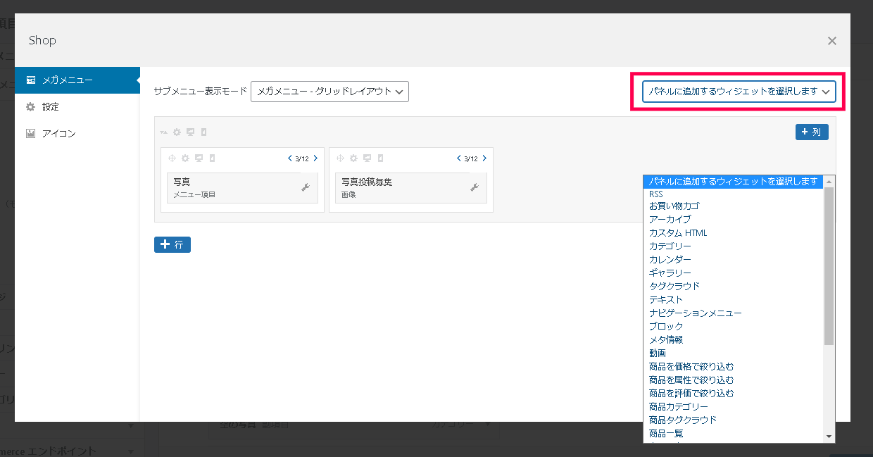Toggle mobile visibility for 写真投稿募集 column
Image resolution: width=873 pixels, height=457 pixels.
(380, 158)
